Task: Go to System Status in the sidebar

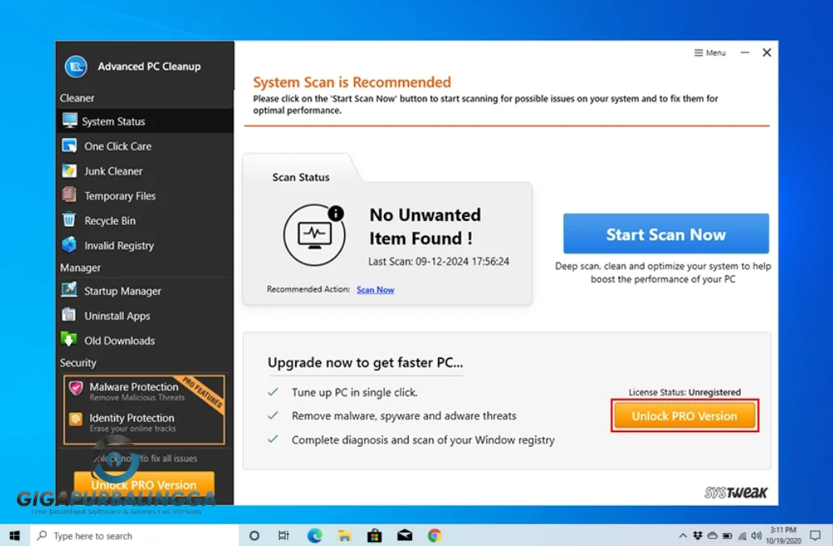Action: (144, 121)
